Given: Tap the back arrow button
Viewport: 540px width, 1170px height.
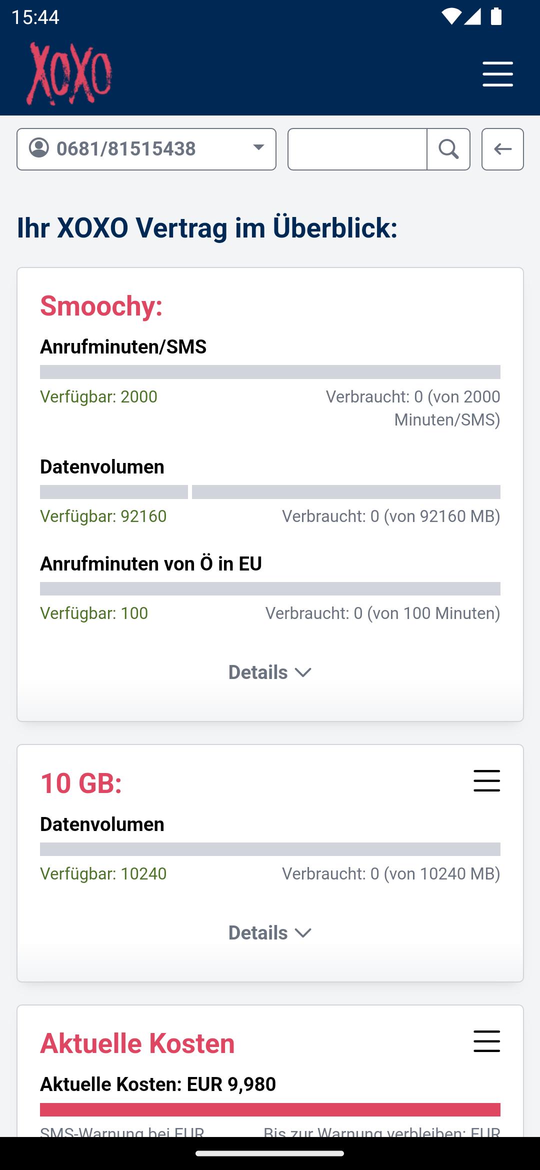Looking at the screenshot, I should [502, 149].
